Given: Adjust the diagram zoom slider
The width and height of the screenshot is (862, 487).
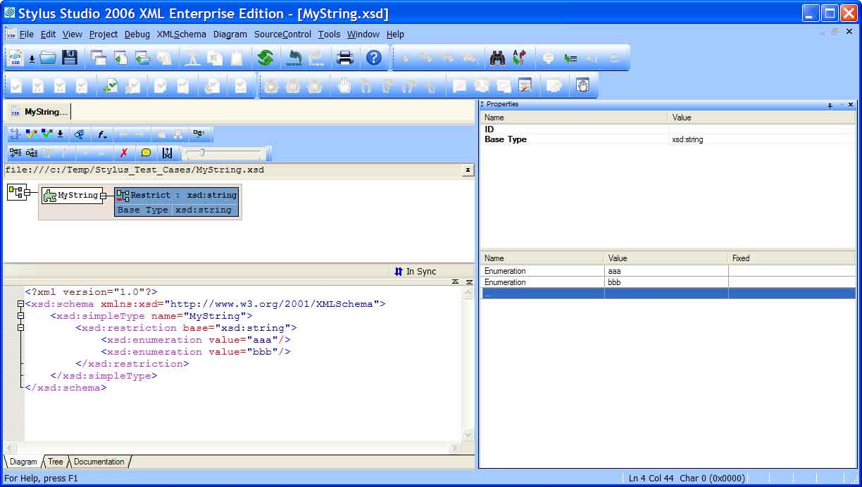Looking at the screenshot, I should click(202, 153).
